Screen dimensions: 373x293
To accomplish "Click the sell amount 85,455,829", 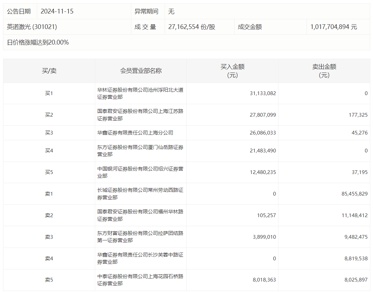I will point(355,194).
